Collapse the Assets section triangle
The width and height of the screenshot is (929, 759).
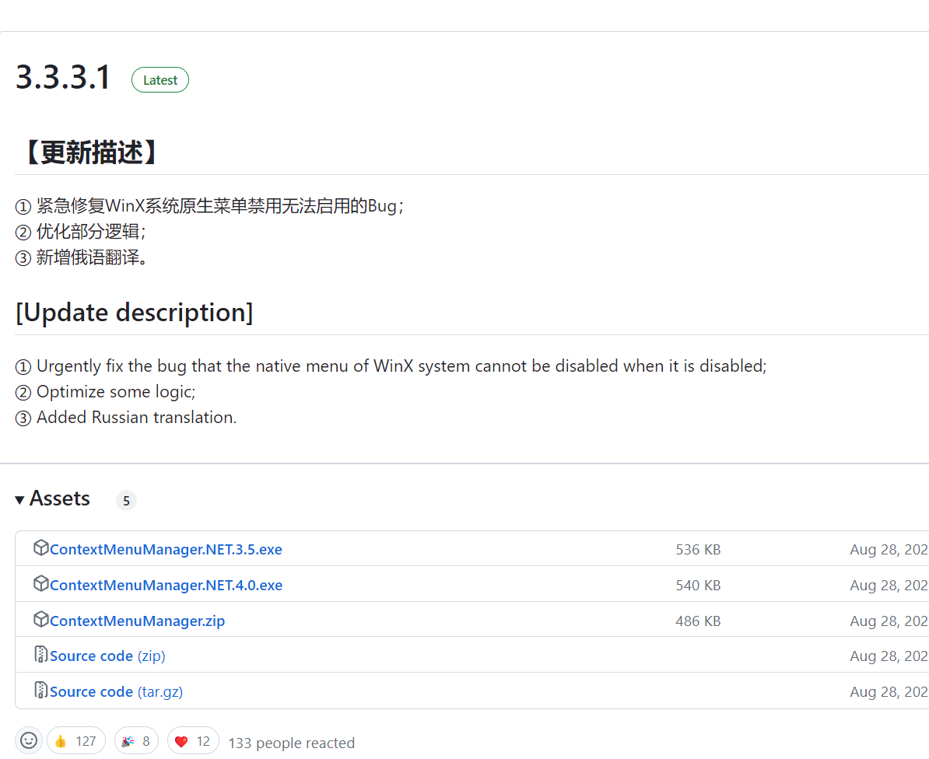[19, 500]
